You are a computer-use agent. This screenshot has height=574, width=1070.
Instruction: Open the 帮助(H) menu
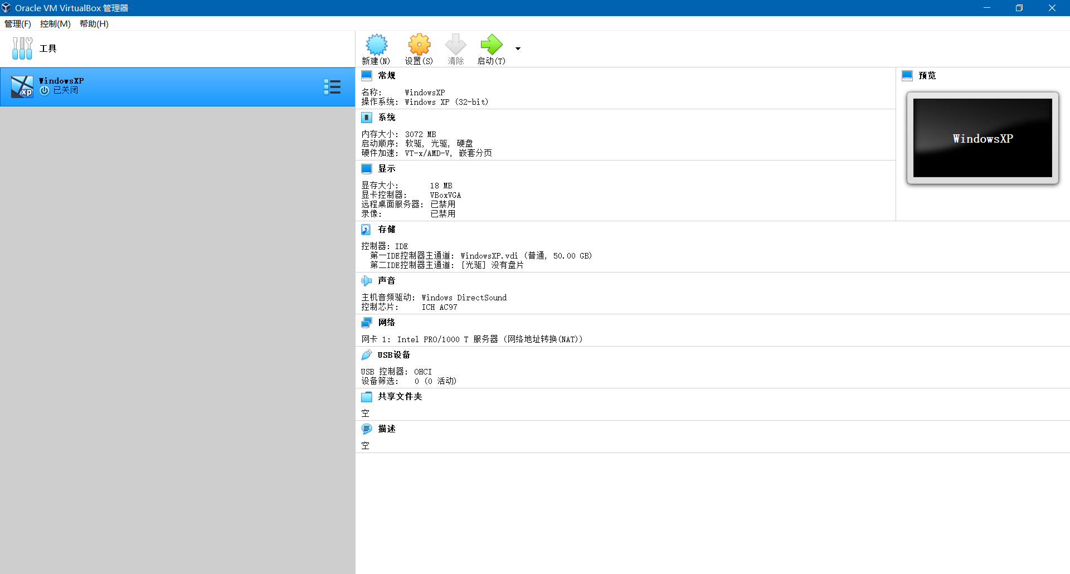click(x=94, y=23)
